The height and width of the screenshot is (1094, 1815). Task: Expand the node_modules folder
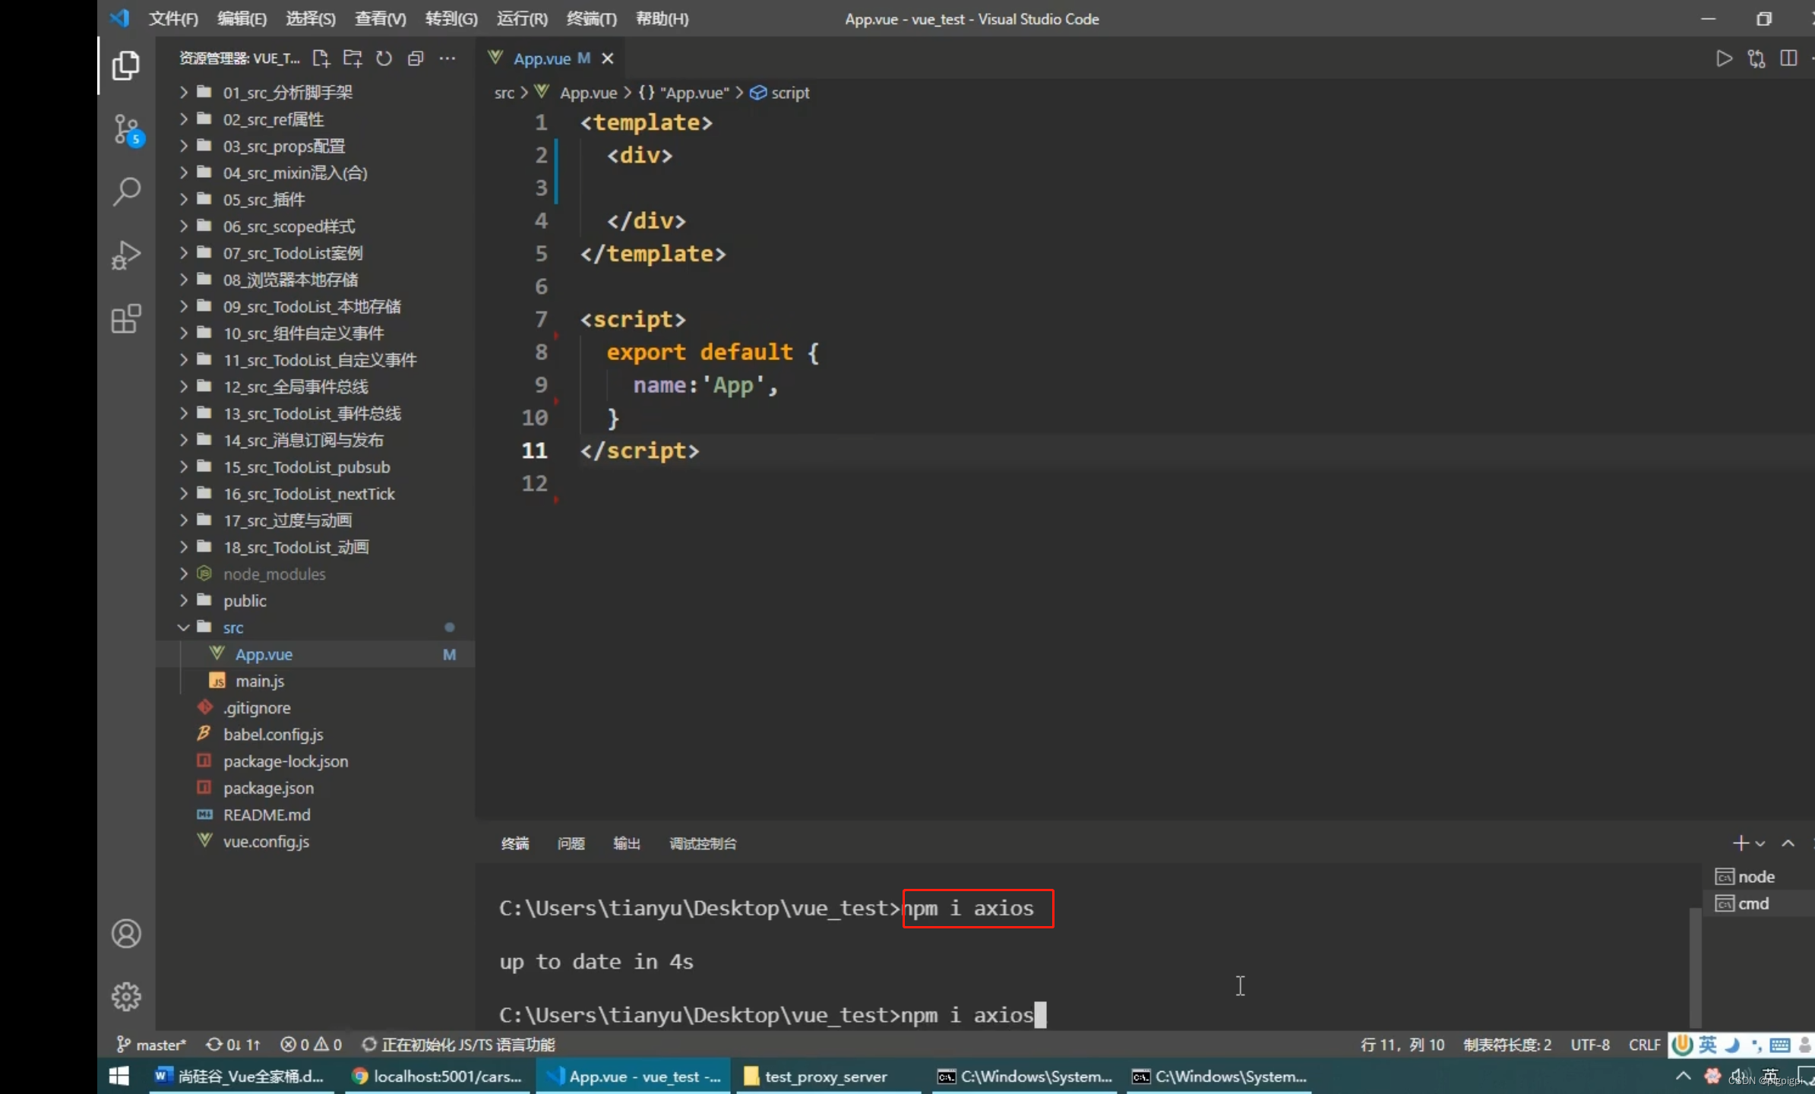tap(315, 574)
